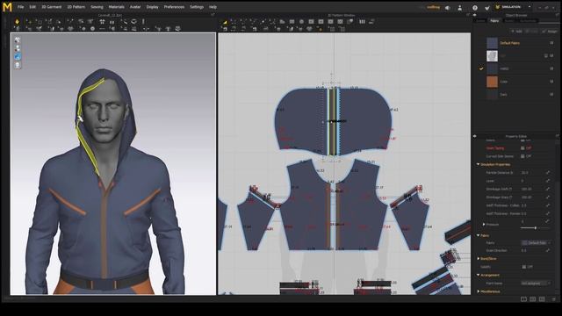
Task: Click the Pressure slider handle
Action: (x=536, y=228)
